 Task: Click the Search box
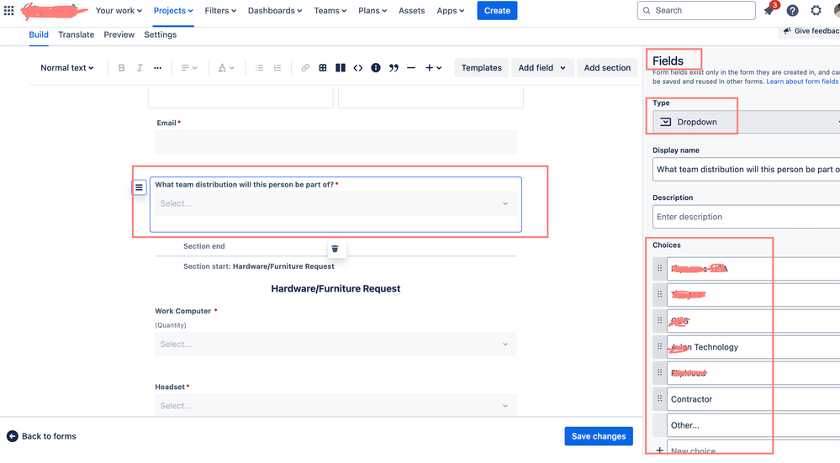696,10
